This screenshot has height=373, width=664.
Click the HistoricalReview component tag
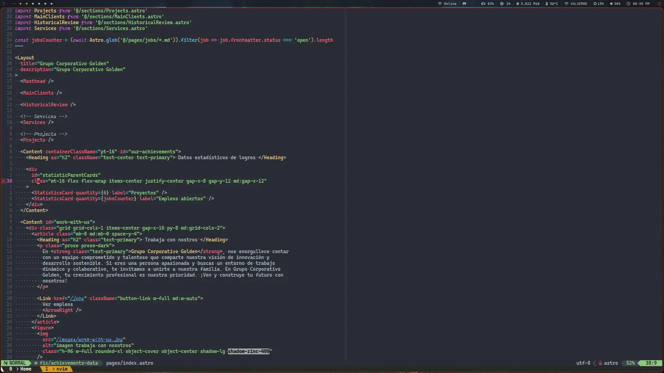click(x=45, y=105)
